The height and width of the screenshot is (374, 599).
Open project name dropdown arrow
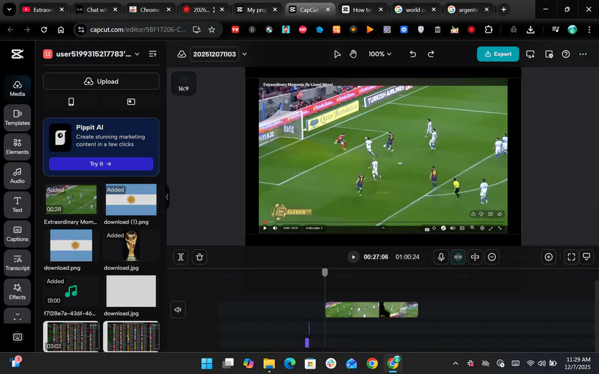[244, 55]
